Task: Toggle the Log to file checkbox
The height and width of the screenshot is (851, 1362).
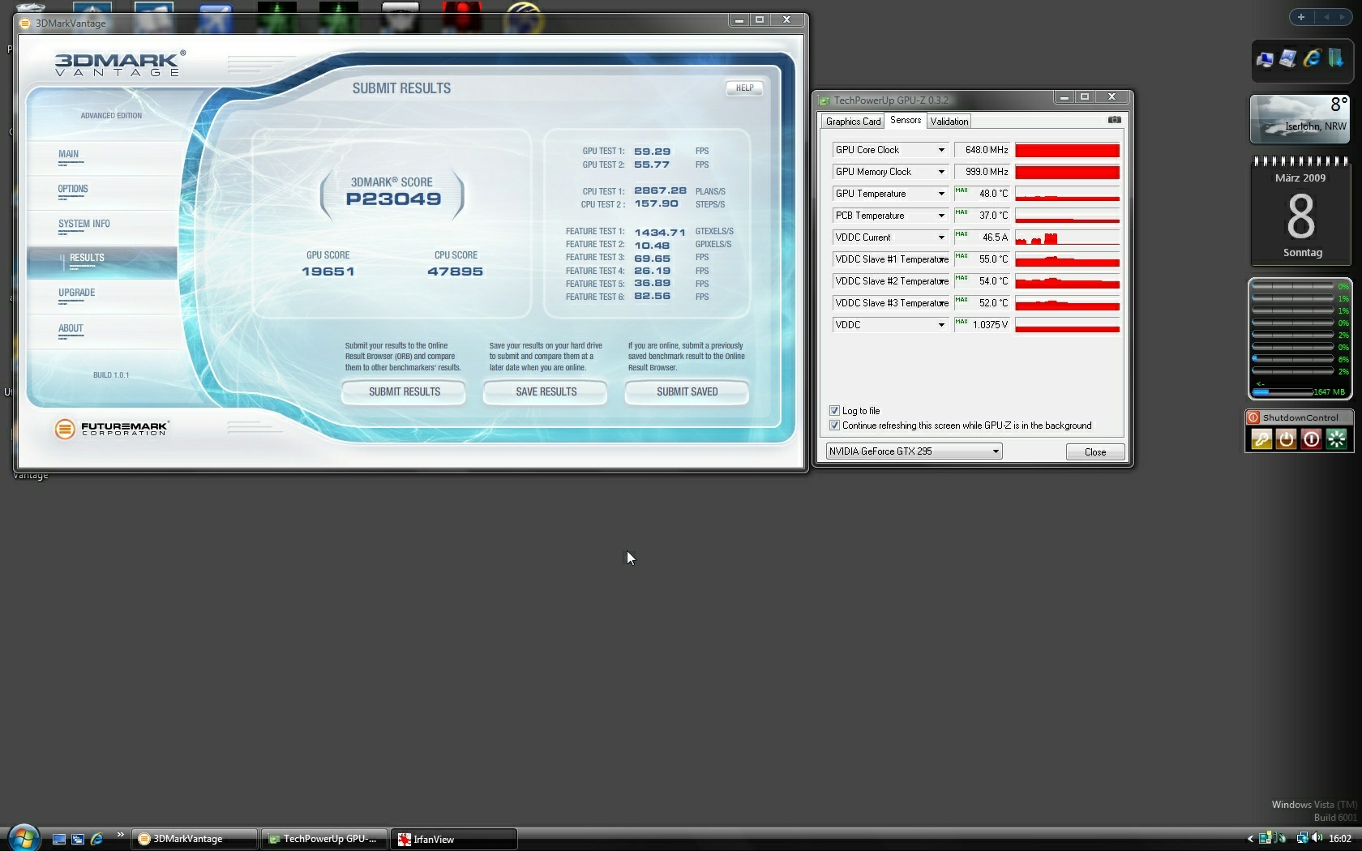Action: point(834,411)
